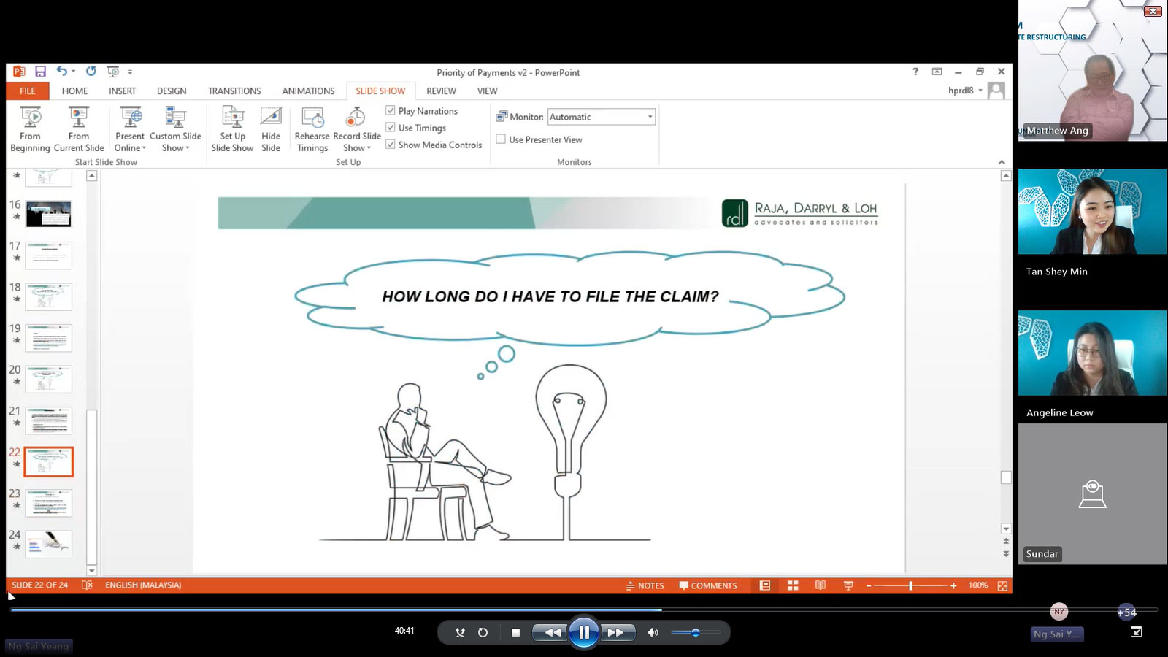Click zoom in plus button
Screen dimensions: 1168x657
[x=953, y=585]
